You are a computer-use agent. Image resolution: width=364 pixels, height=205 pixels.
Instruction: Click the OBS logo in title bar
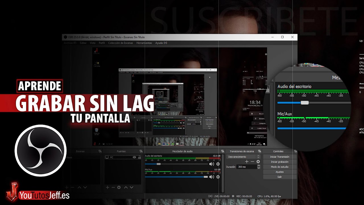point(65,37)
